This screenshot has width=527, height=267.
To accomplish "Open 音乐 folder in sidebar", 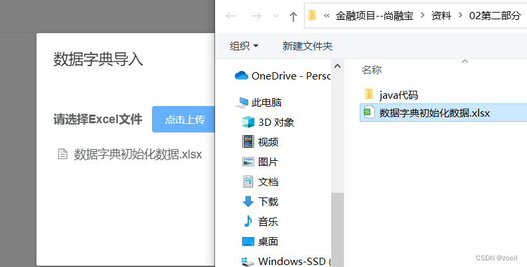I will pyautogui.click(x=268, y=222).
